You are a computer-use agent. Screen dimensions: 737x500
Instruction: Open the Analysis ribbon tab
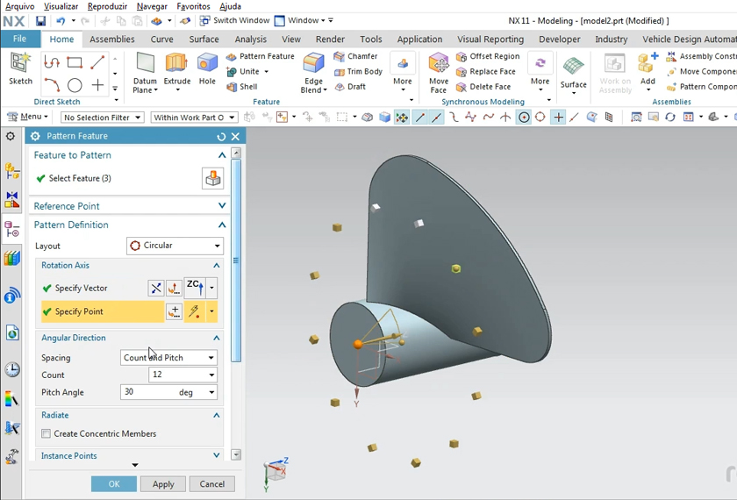[x=250, y=39]
